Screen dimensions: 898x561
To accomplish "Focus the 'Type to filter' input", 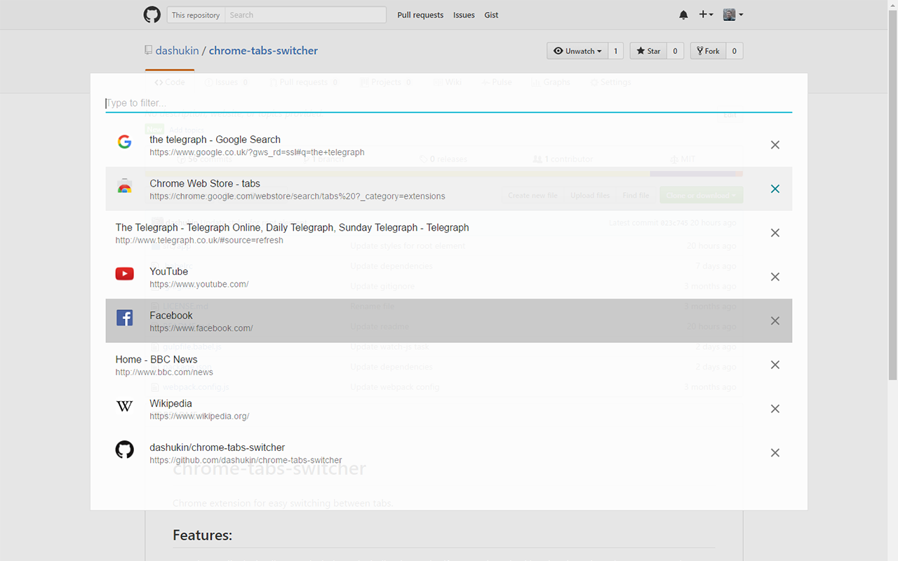I will tap(449, 103).
